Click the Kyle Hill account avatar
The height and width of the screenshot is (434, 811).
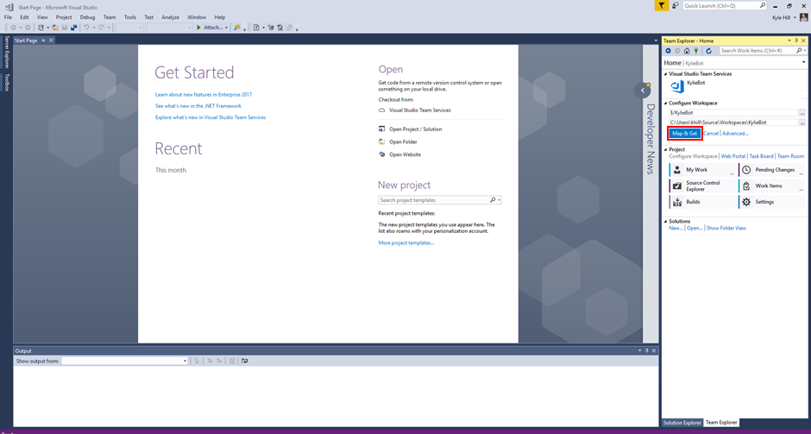[803, 17]
